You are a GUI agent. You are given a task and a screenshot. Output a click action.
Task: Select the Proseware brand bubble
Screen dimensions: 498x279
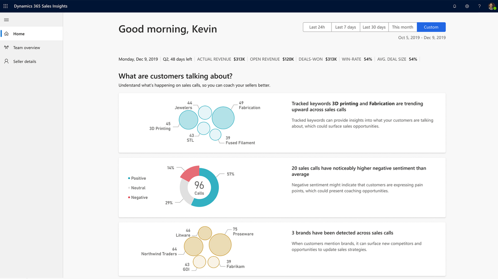221,244
